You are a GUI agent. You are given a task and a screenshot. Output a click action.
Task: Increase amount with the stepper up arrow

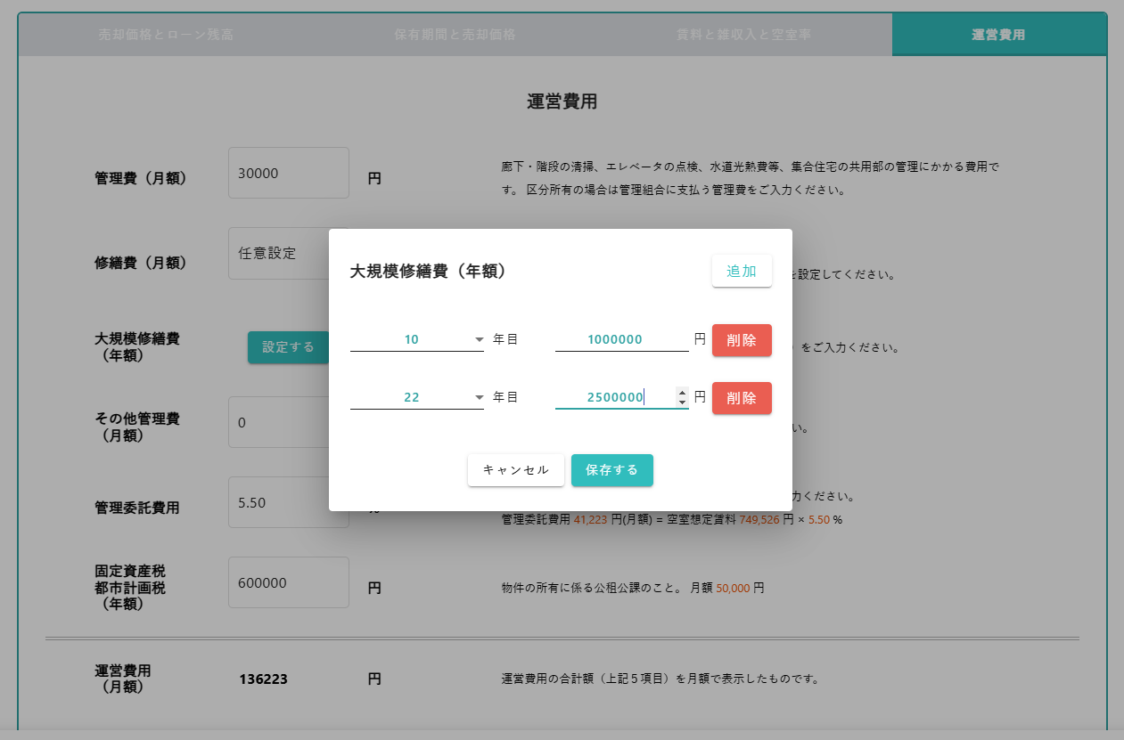682,393
